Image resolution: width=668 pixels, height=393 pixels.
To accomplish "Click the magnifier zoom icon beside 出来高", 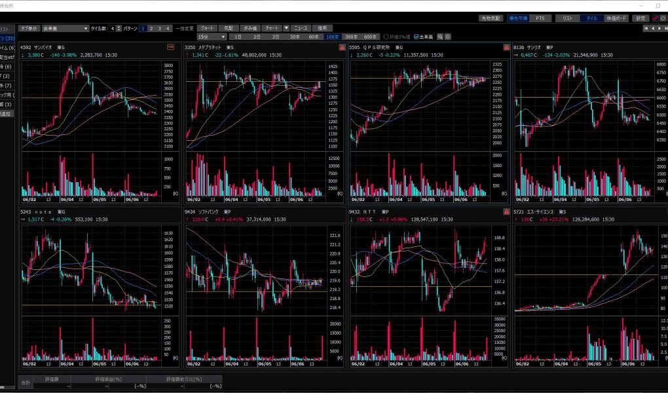I will pyautogui.click(x=441, y=37).
